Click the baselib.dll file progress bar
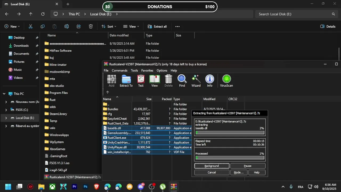Screen dimensions: 341x192 click(x=230, y=133)
